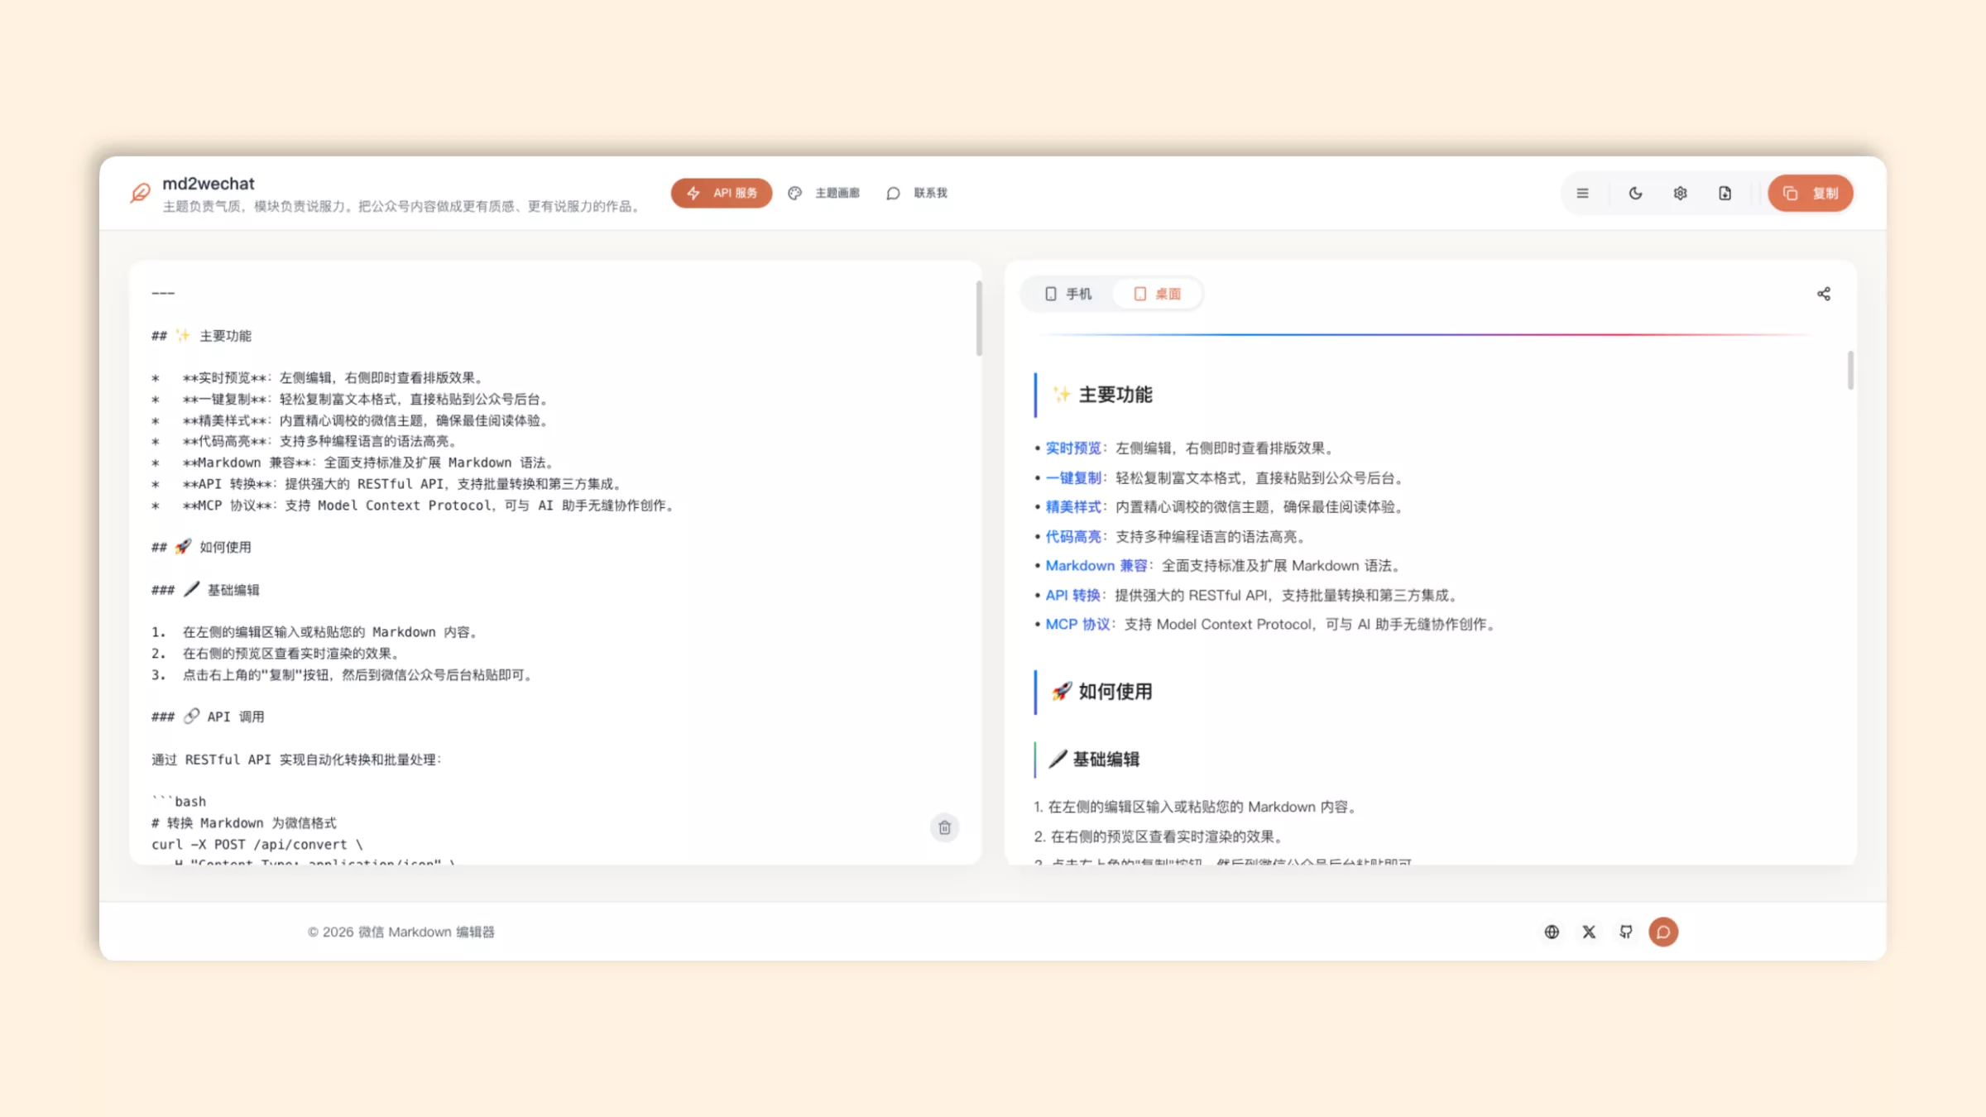Viewport: 1986px width, 1117px height.
Task: Click the file export icon
Action: pyautogui.click(x=1725, y=193)
